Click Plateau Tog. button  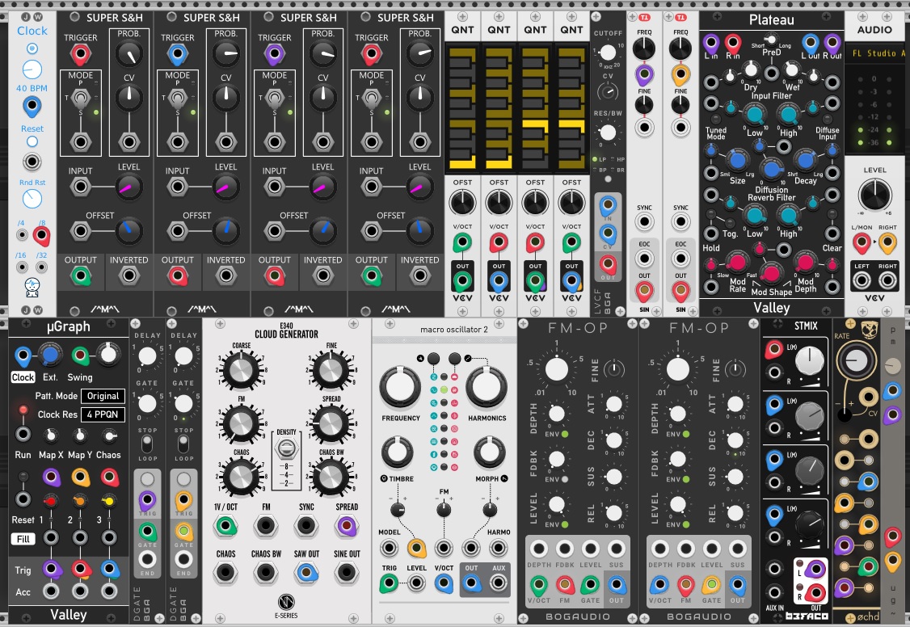pyautogui.click(x=730, y=223)
